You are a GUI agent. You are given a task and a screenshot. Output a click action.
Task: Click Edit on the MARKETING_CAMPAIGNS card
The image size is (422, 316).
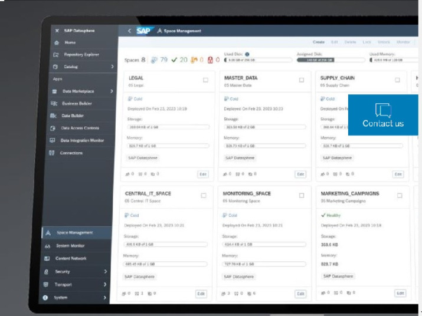click(400, 293)
